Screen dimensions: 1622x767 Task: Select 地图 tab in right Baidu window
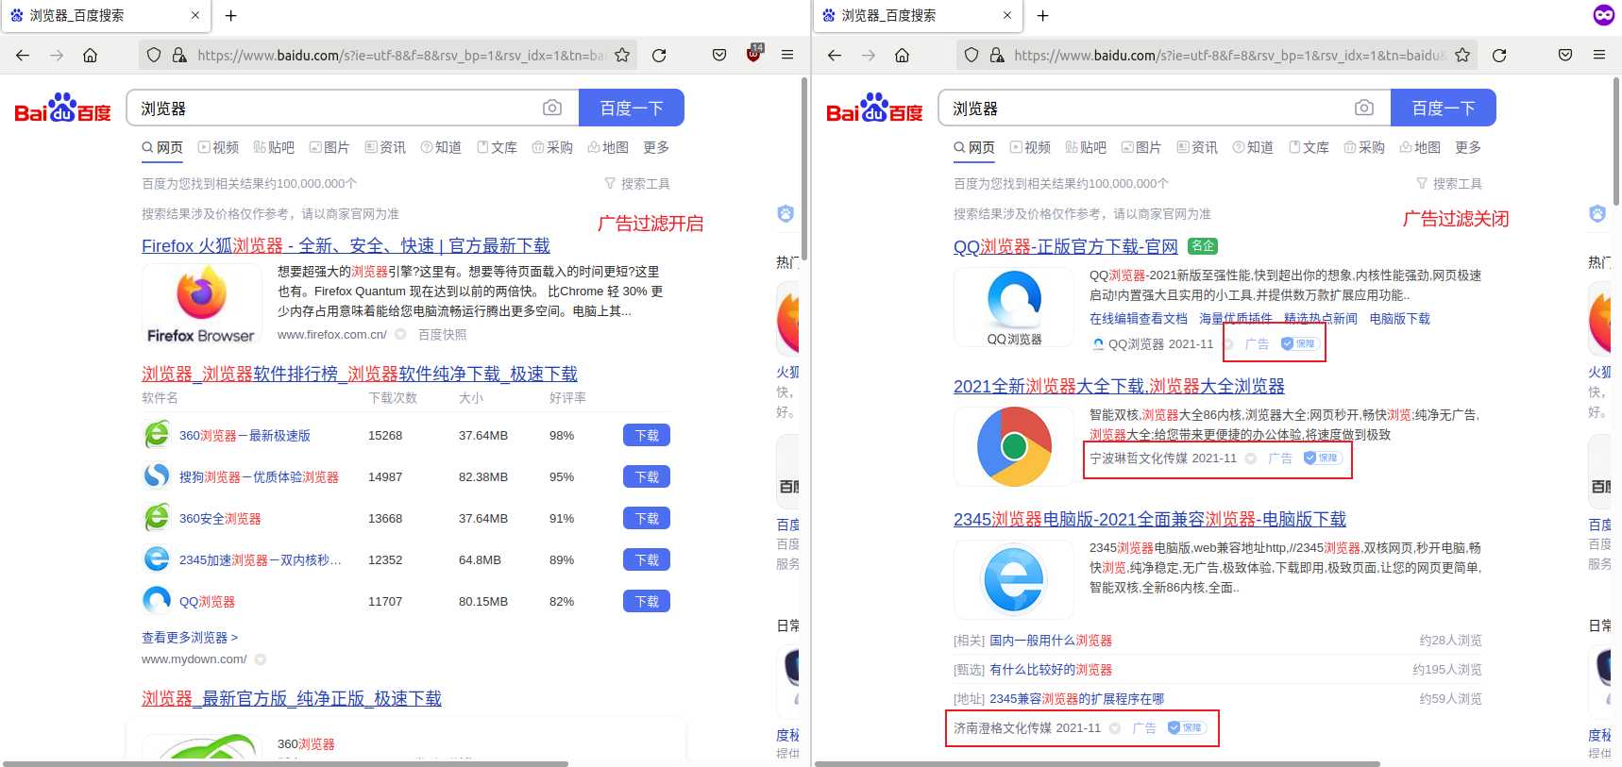pyautogui.click(x=1420, y=147)
